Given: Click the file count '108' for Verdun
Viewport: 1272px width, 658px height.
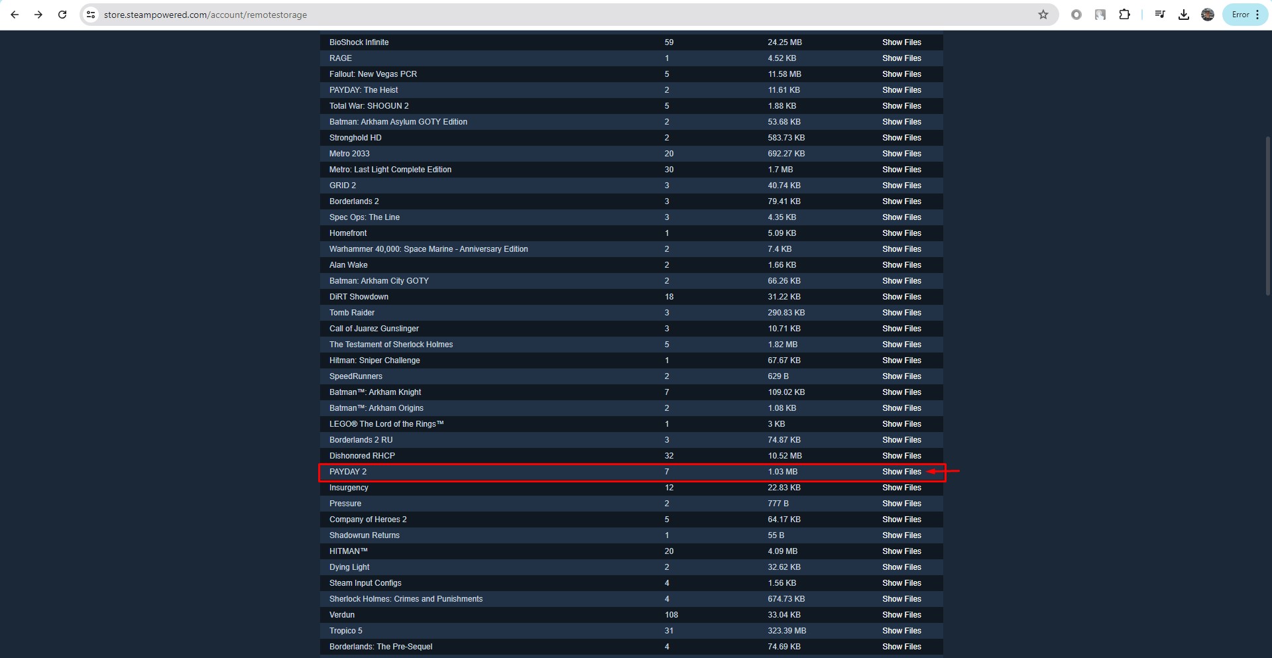Looking at the screenshot, I should tap(671, 615).
